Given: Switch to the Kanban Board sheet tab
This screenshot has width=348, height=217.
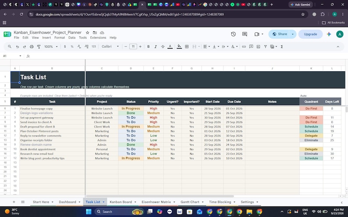Looking at the screenshot, I should click(121, 202).
